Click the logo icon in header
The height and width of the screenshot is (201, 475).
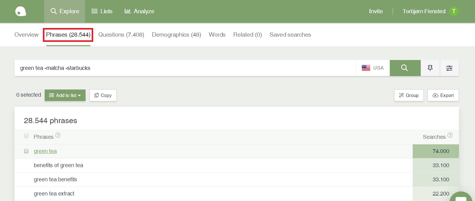coord(21,11)
